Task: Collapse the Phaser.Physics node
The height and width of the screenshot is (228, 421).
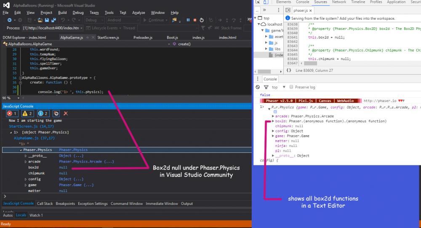Action: pos(21,150)
